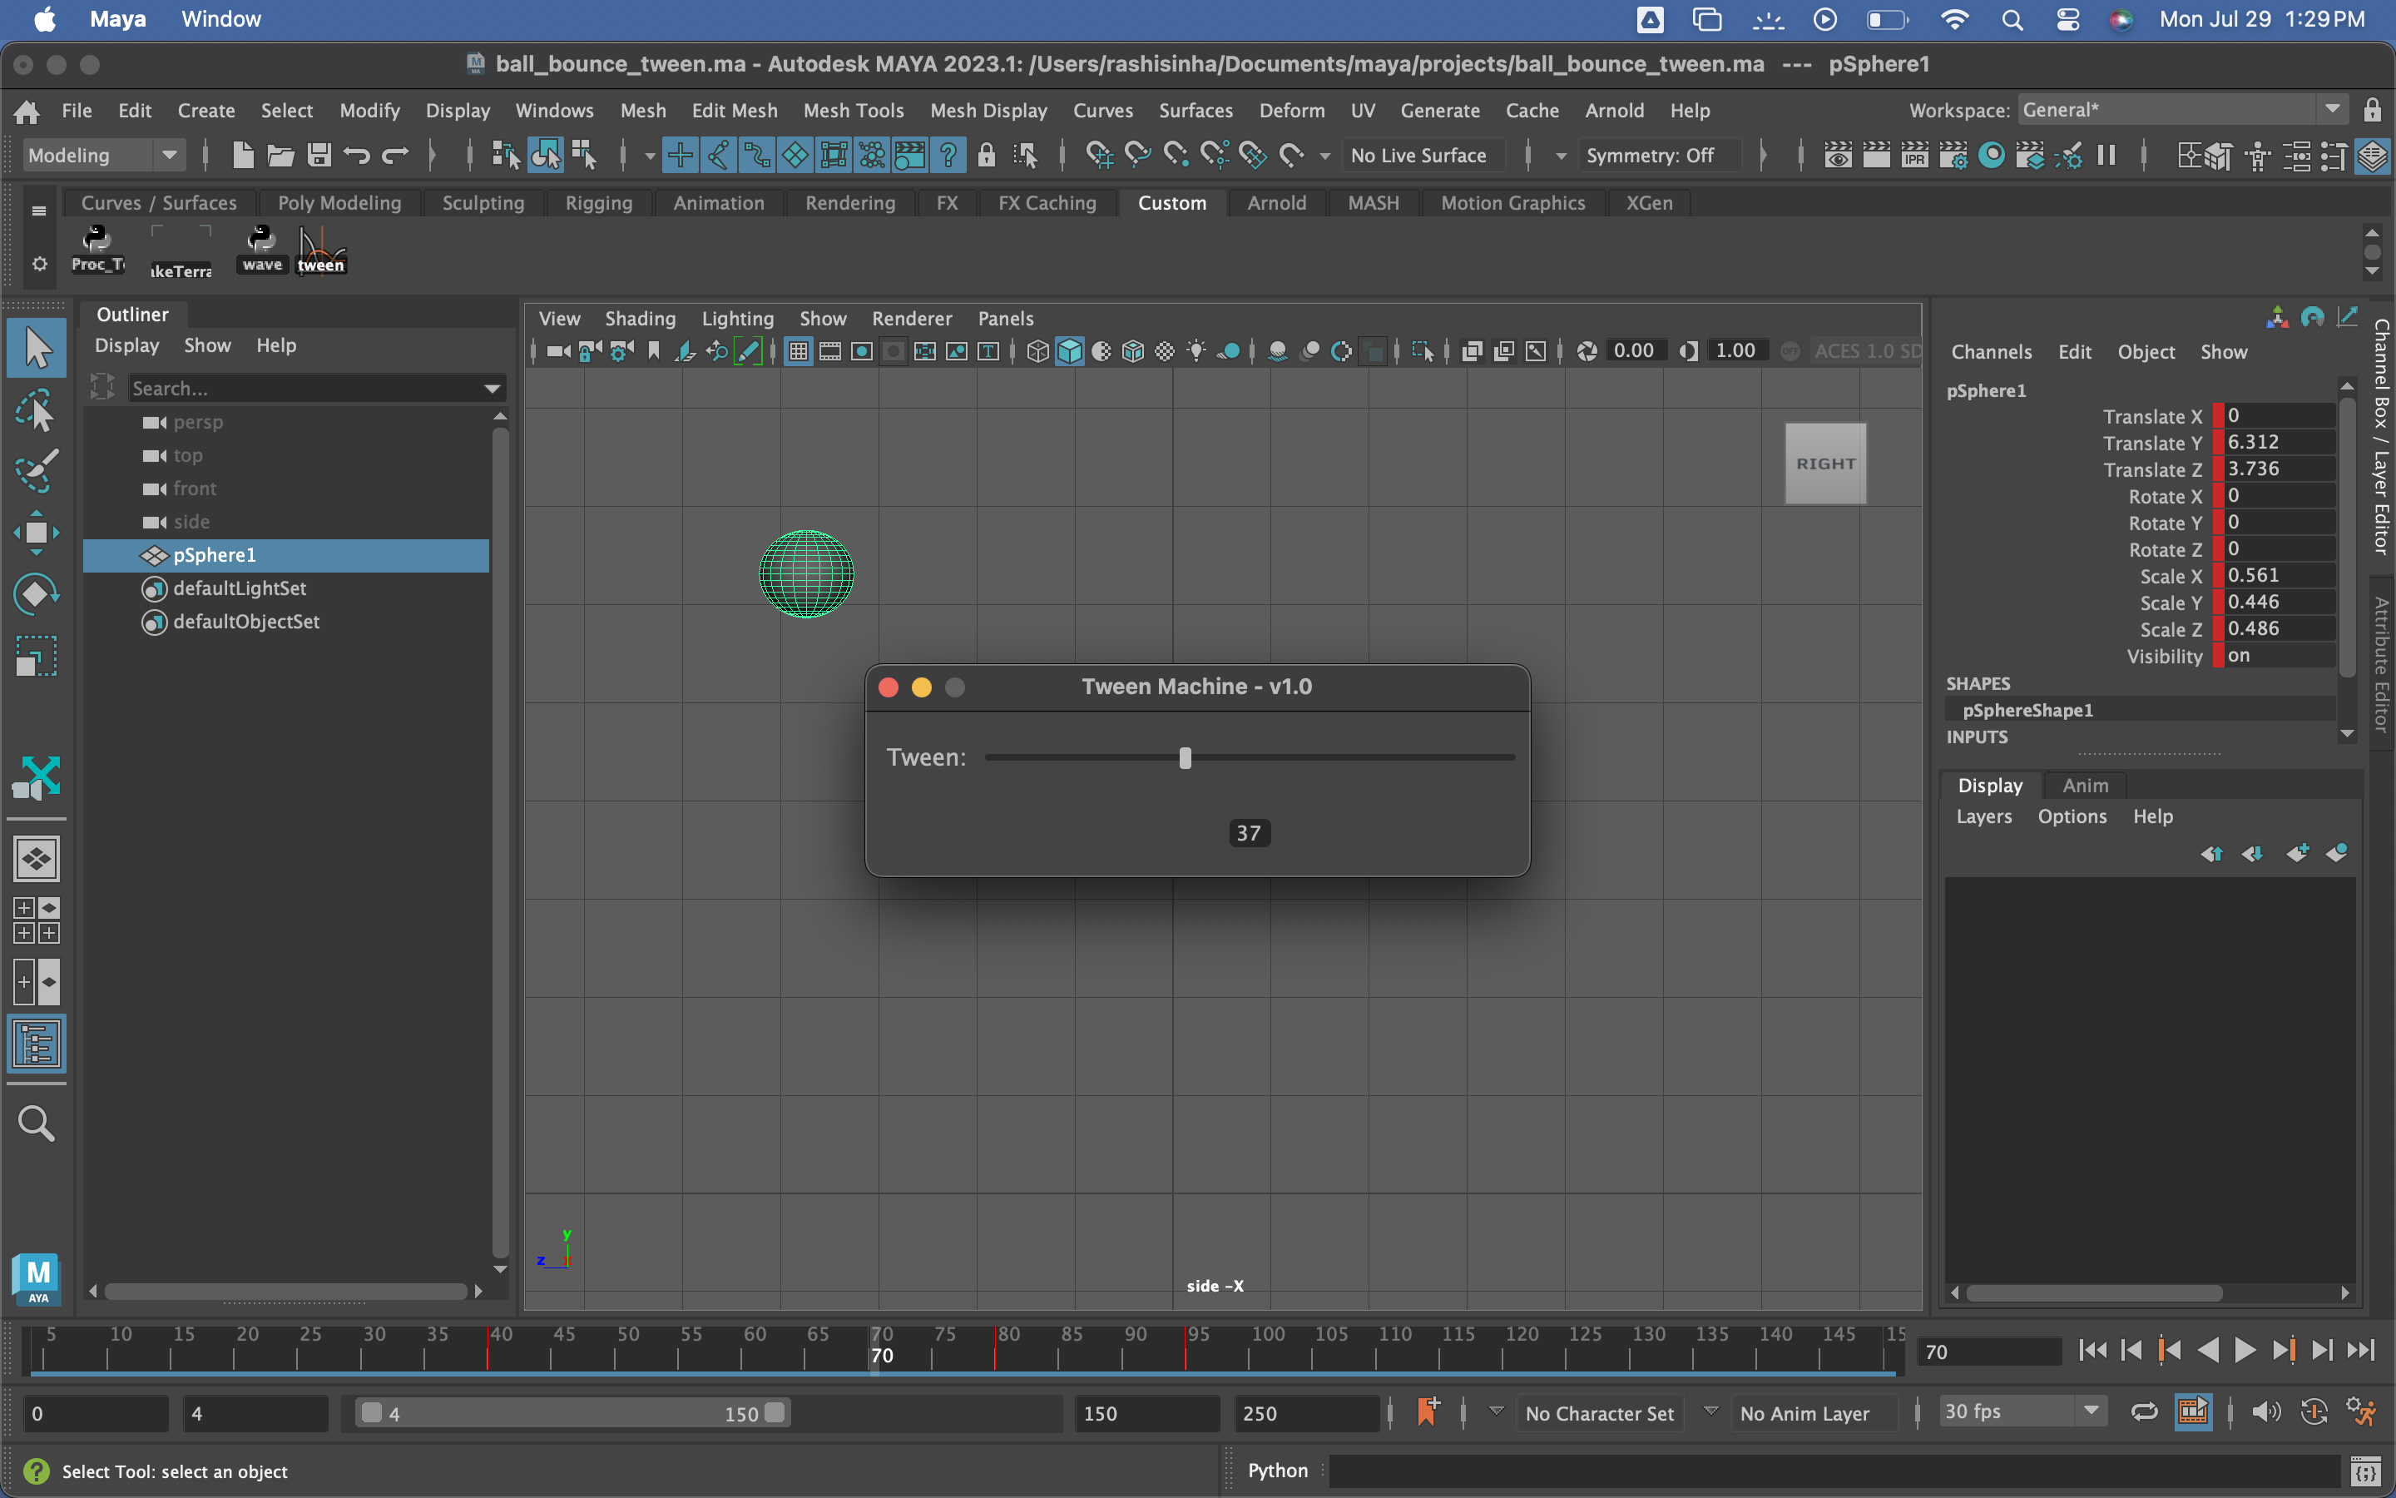Undo the last action
Viewport: 2396px width, 1498px height.
tap(356, 155)
